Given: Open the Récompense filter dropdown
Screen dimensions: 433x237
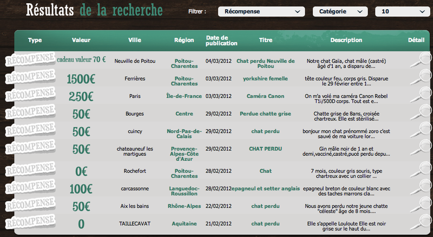Looking at the screenshot, I should tap(261, 11).
